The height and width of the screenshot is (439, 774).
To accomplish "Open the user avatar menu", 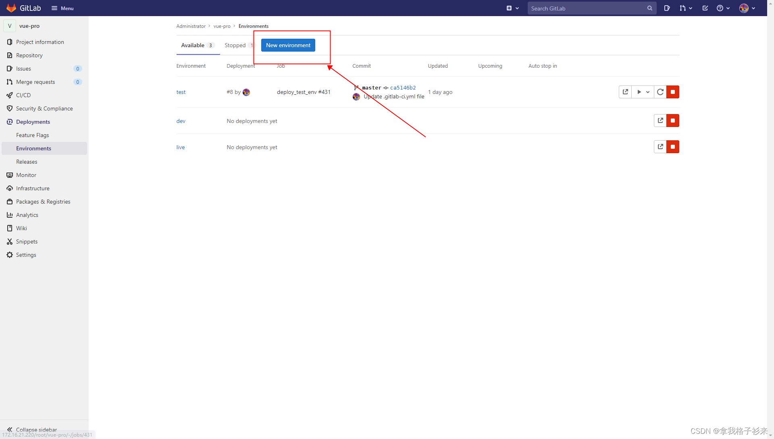I will pos(747,8).
